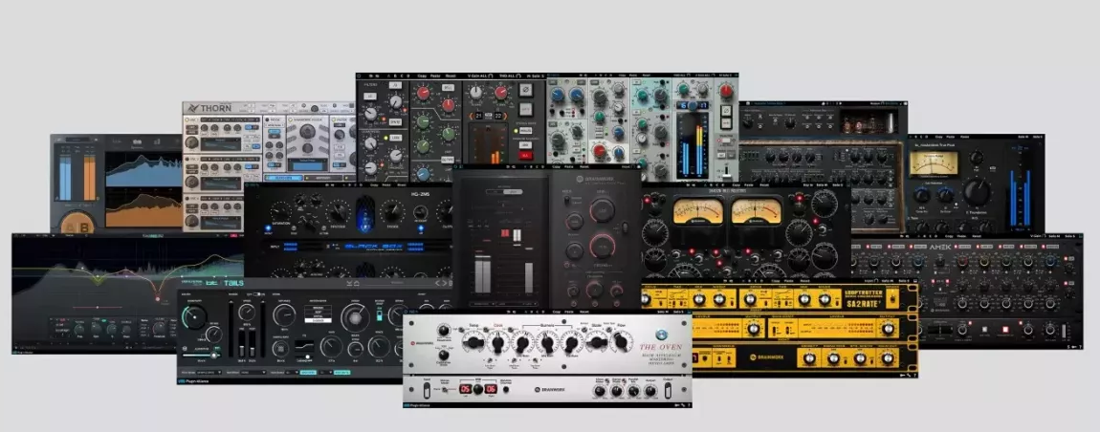This screenshot has width=1100, height=432.
Task: Click the algorithm slider handle in BE Tails
Action: 213,355
